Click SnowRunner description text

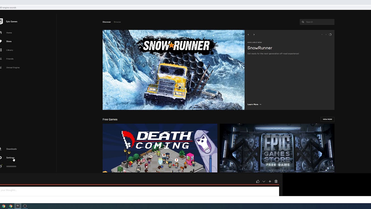pyautogui.click(x=273, y=54)
